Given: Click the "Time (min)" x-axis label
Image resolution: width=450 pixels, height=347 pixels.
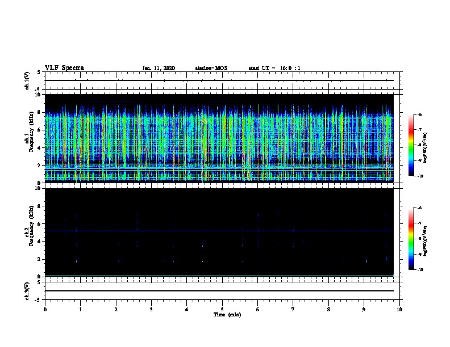Looking at the screenshot, I should coord(227,315).
